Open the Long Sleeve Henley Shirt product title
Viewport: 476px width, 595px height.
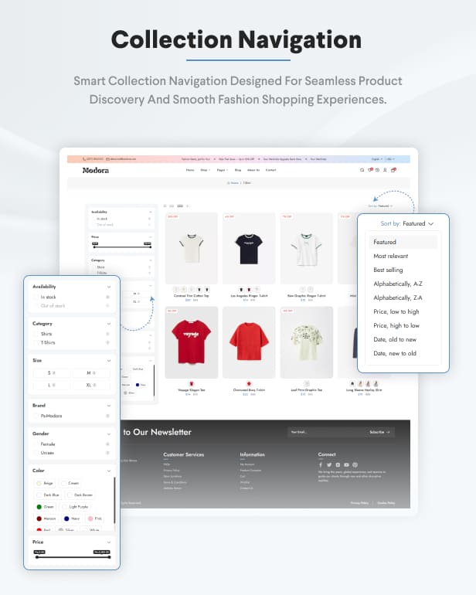[364, 390]
